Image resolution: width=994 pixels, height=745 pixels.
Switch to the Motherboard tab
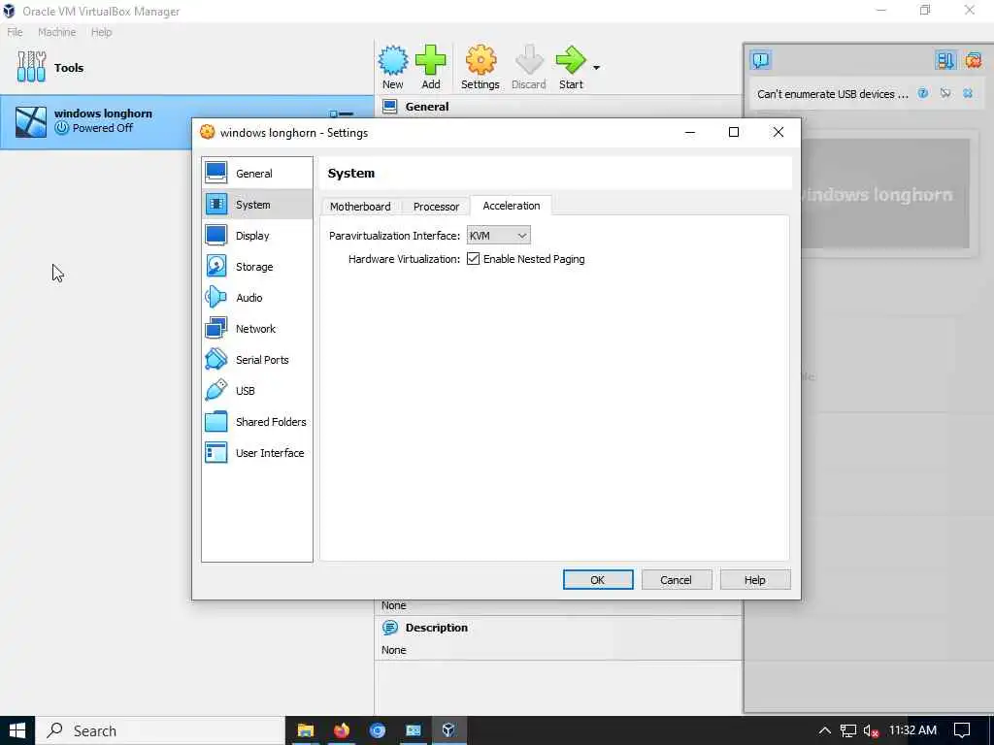tap(360, 207)
